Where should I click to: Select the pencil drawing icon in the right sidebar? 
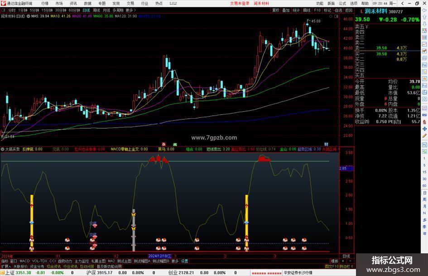pos(424,136)
